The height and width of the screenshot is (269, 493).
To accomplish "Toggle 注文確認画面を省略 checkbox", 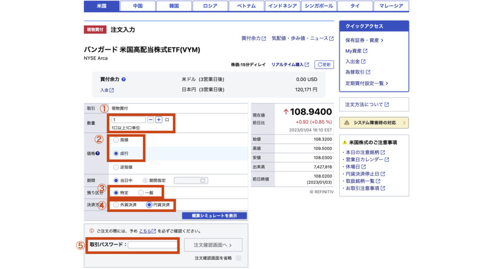I will [239, 258].
